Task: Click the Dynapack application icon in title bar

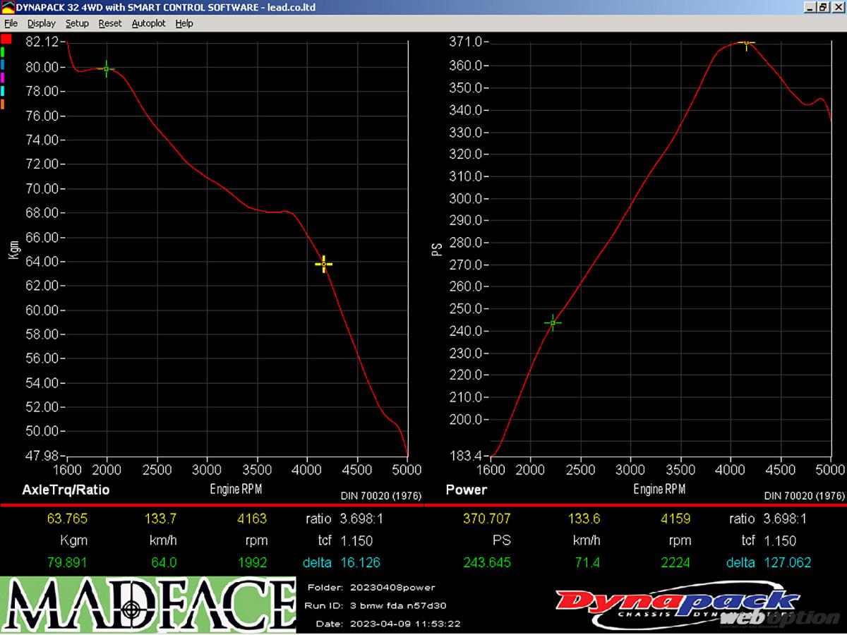Action: pyautogui.click(x=8, y=7)
